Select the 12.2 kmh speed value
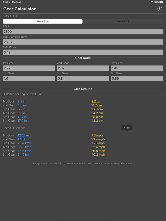The height and width of the screenshot is (221, 166). [24, 136]
